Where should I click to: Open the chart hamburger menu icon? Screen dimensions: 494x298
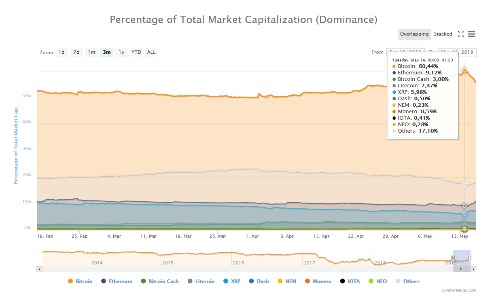coord(471,34)
